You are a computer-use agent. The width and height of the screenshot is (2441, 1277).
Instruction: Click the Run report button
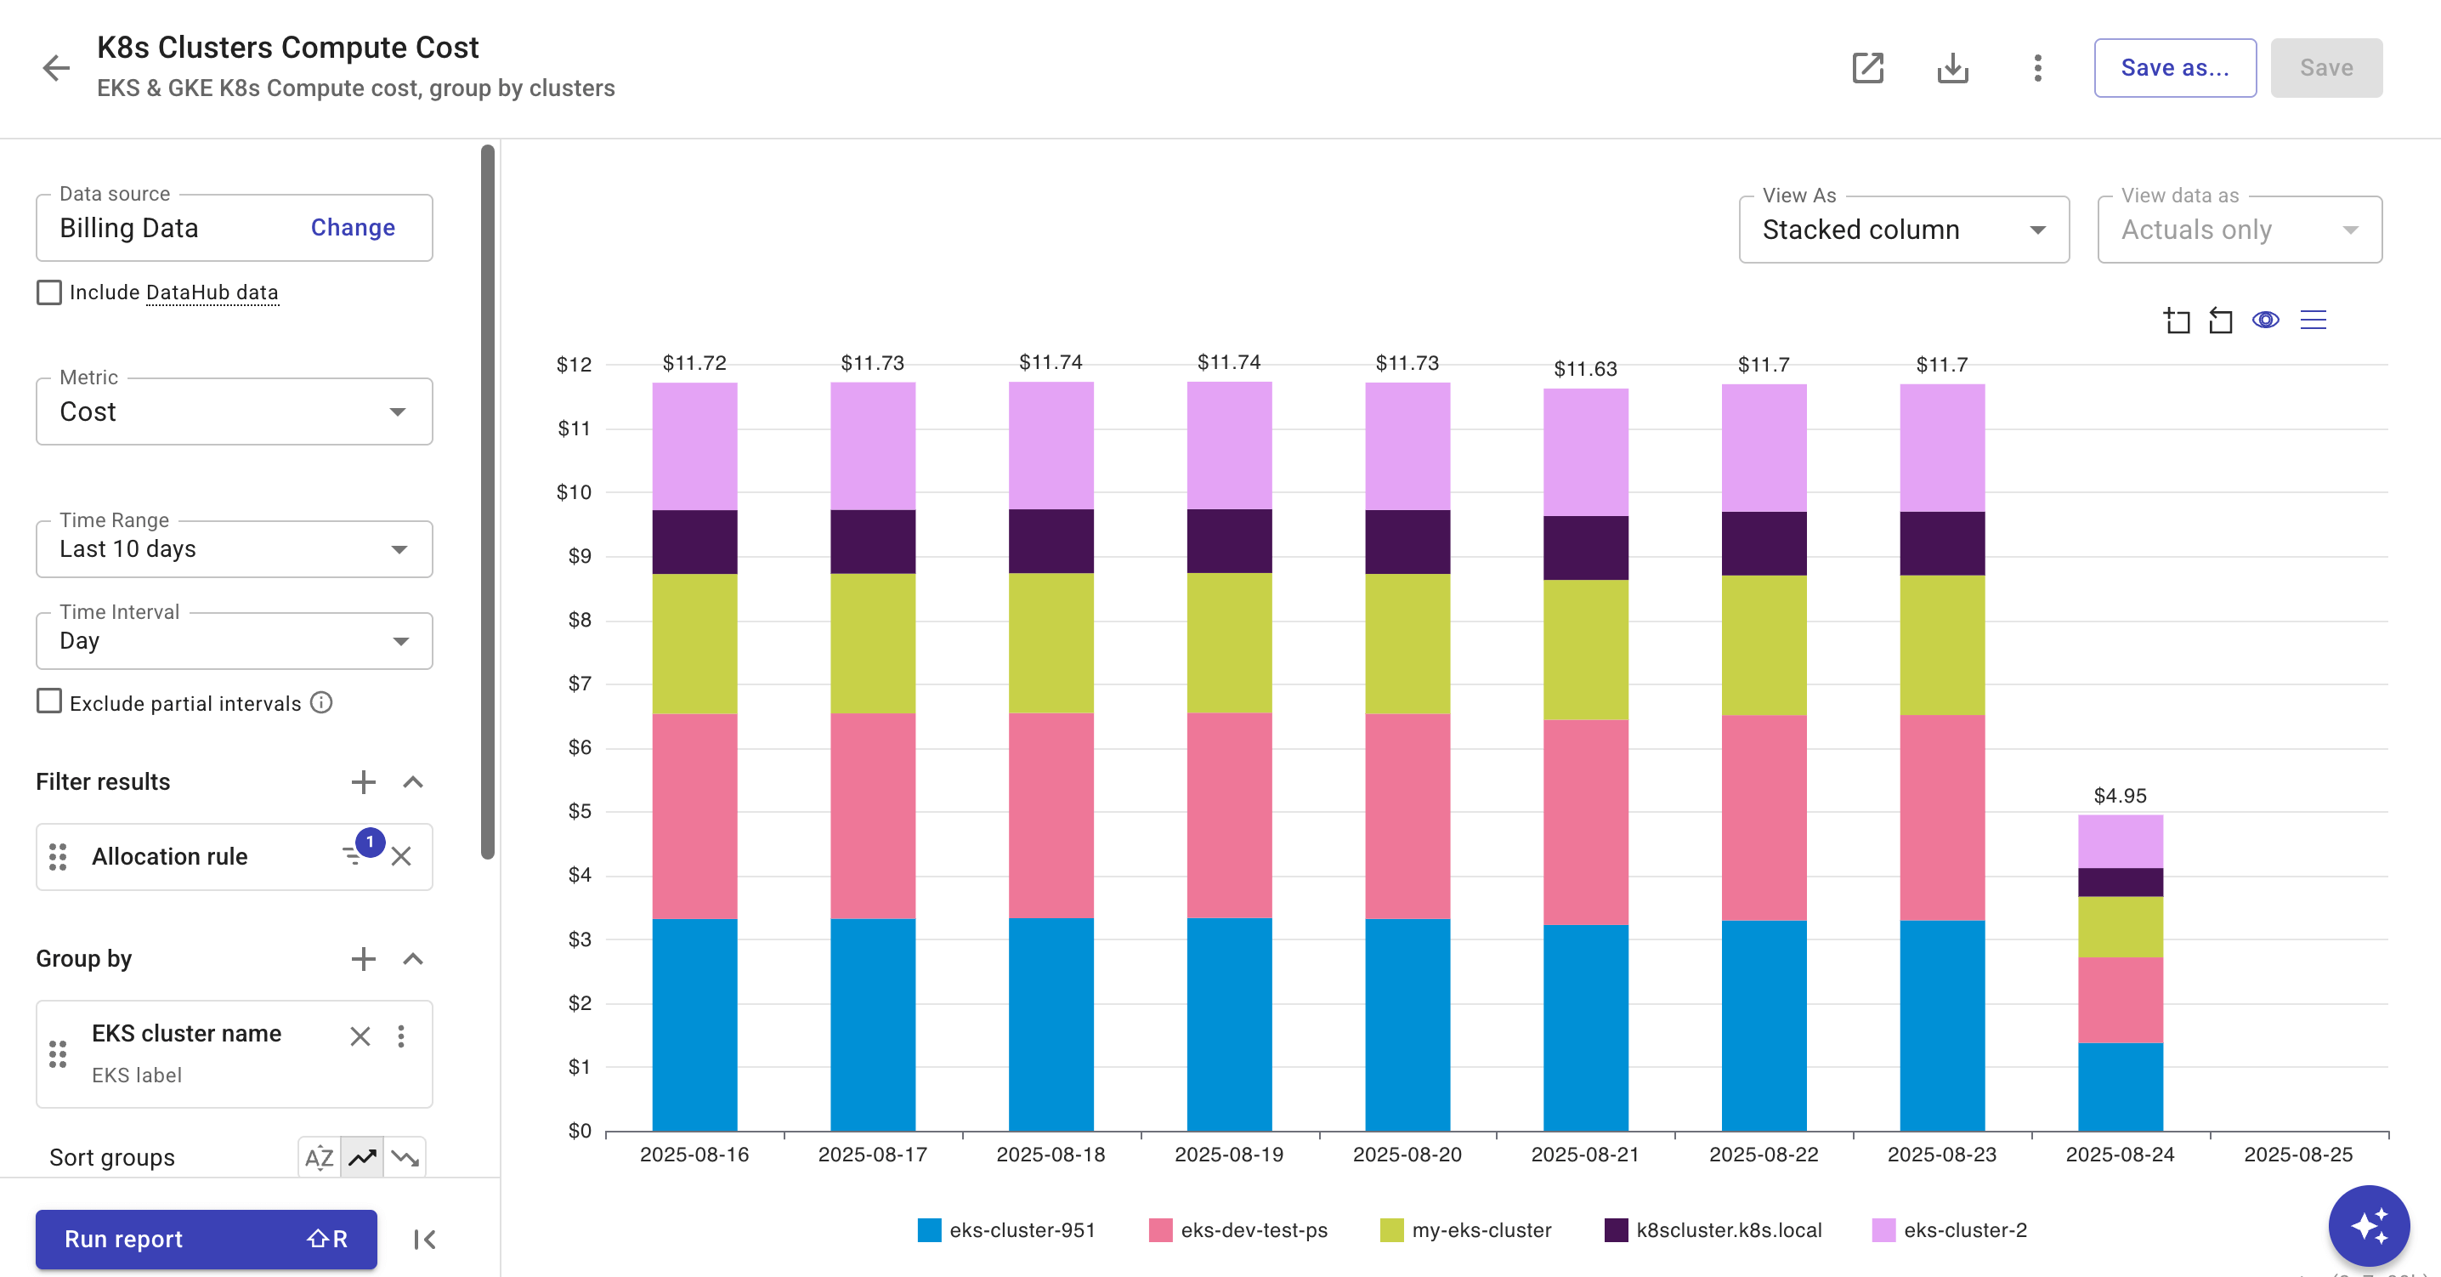[x=206, y=1239]
